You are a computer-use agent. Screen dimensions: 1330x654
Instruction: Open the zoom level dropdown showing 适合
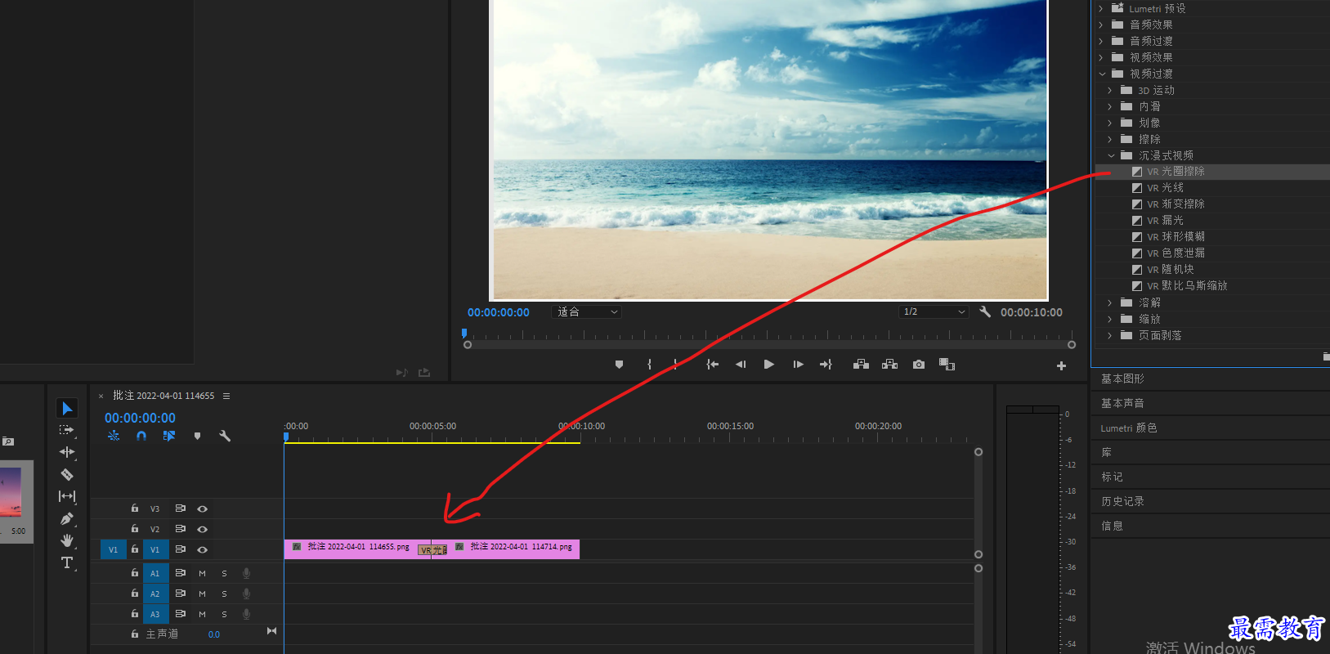tap(586, 311)
